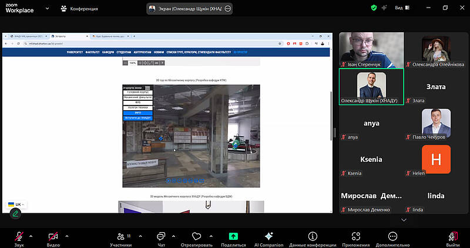
Task: Expand video options arrow next to Видео
Action: coord(66,236)
